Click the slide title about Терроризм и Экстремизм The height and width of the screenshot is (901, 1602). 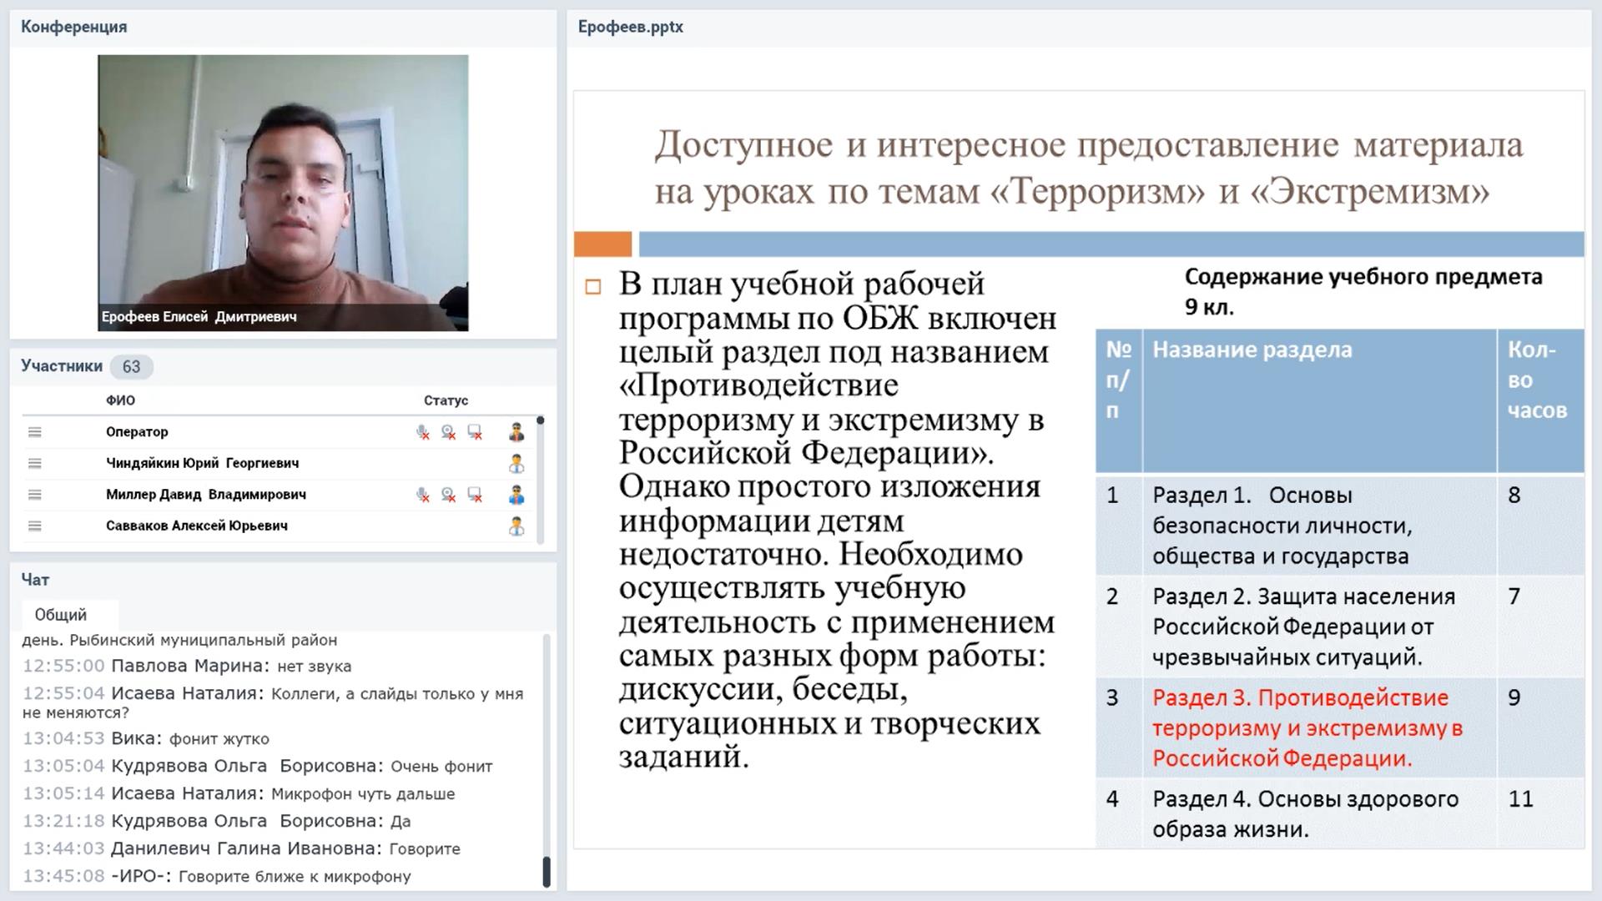click(x=1089, y=168)
